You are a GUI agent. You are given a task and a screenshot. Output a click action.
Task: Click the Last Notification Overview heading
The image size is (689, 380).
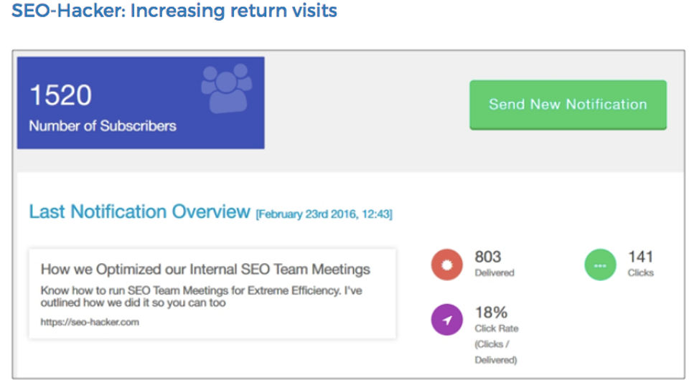click(x=139, y=212)
